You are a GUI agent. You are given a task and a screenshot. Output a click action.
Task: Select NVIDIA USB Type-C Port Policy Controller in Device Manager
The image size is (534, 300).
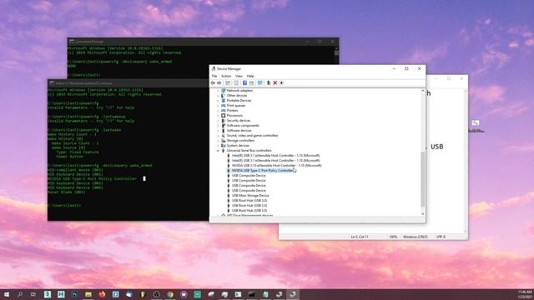(262, 170)
